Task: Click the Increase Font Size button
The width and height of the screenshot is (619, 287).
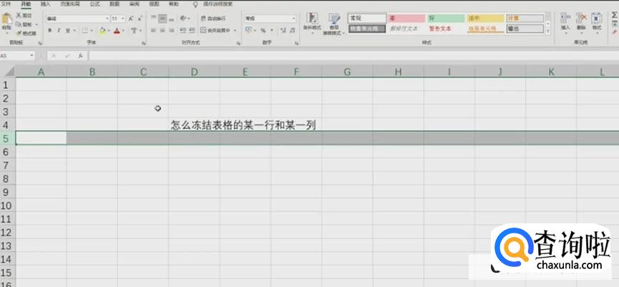Action: click(x=131, y=19)
